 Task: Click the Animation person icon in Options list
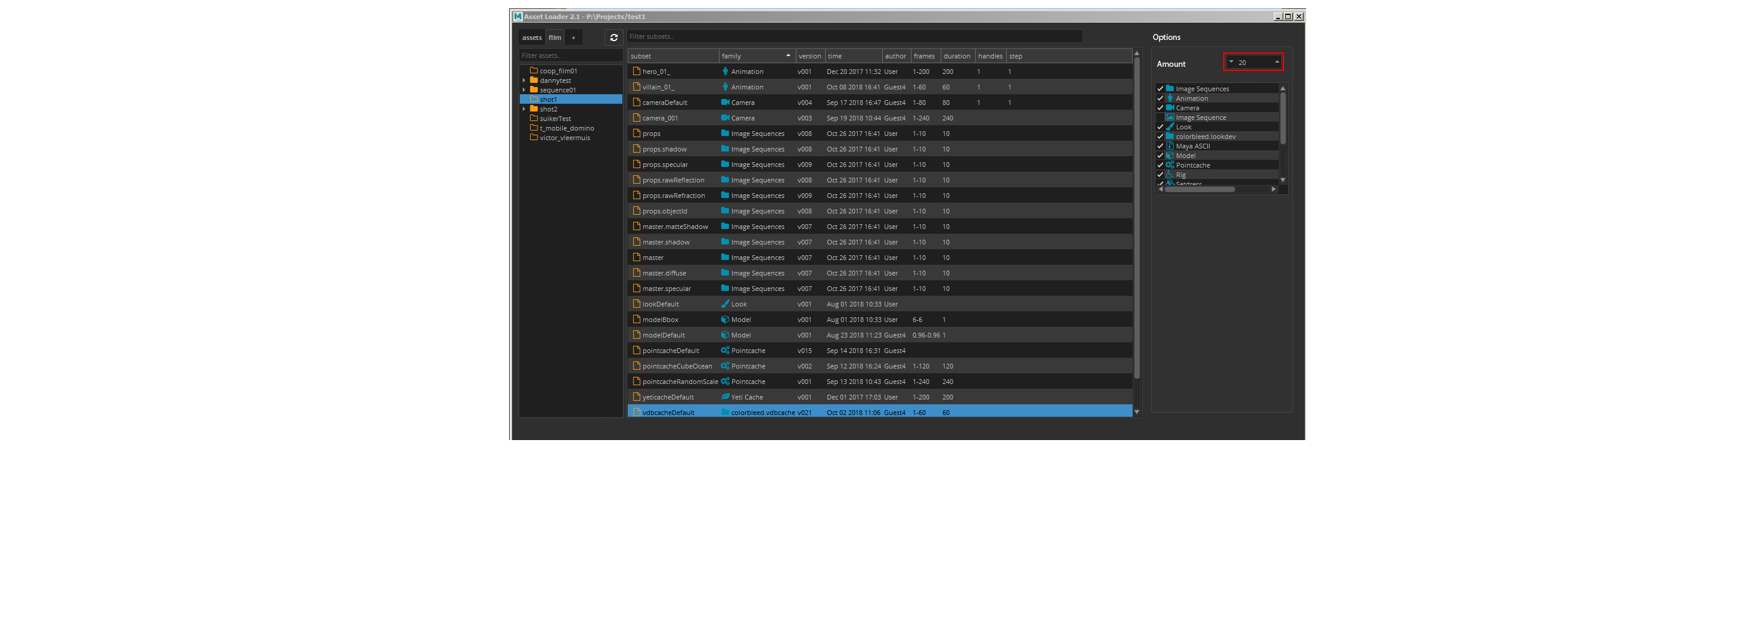pos(1170,98)
